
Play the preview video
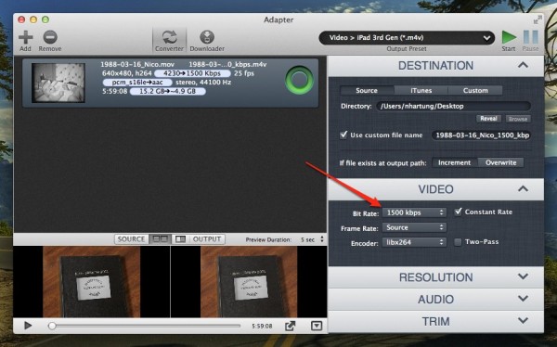click(28, 326)
